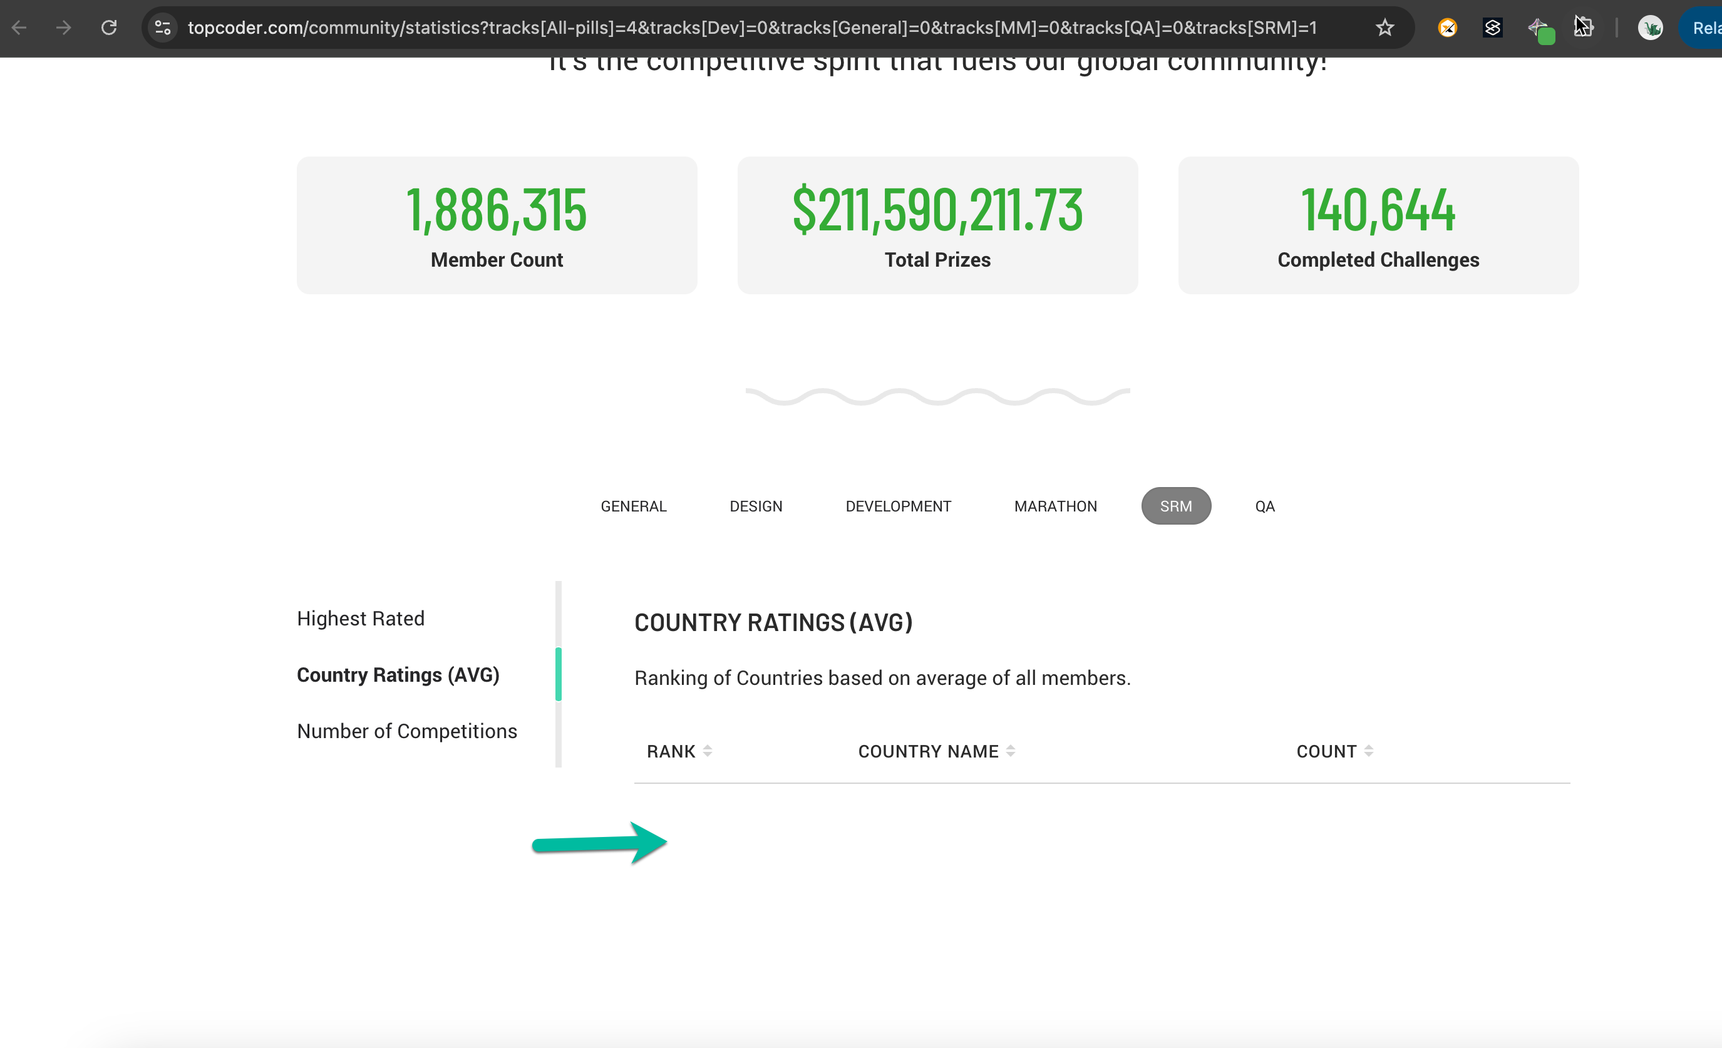
Task: Open the Highest Rated leaderboard link
Action: (x=361, y=619)
